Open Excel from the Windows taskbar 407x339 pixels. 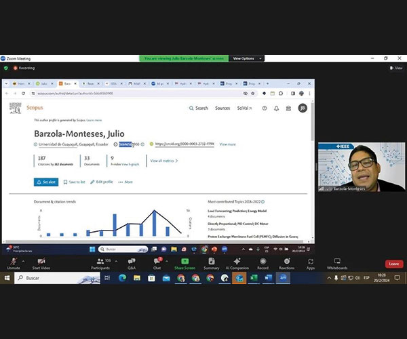coord(254,278)
